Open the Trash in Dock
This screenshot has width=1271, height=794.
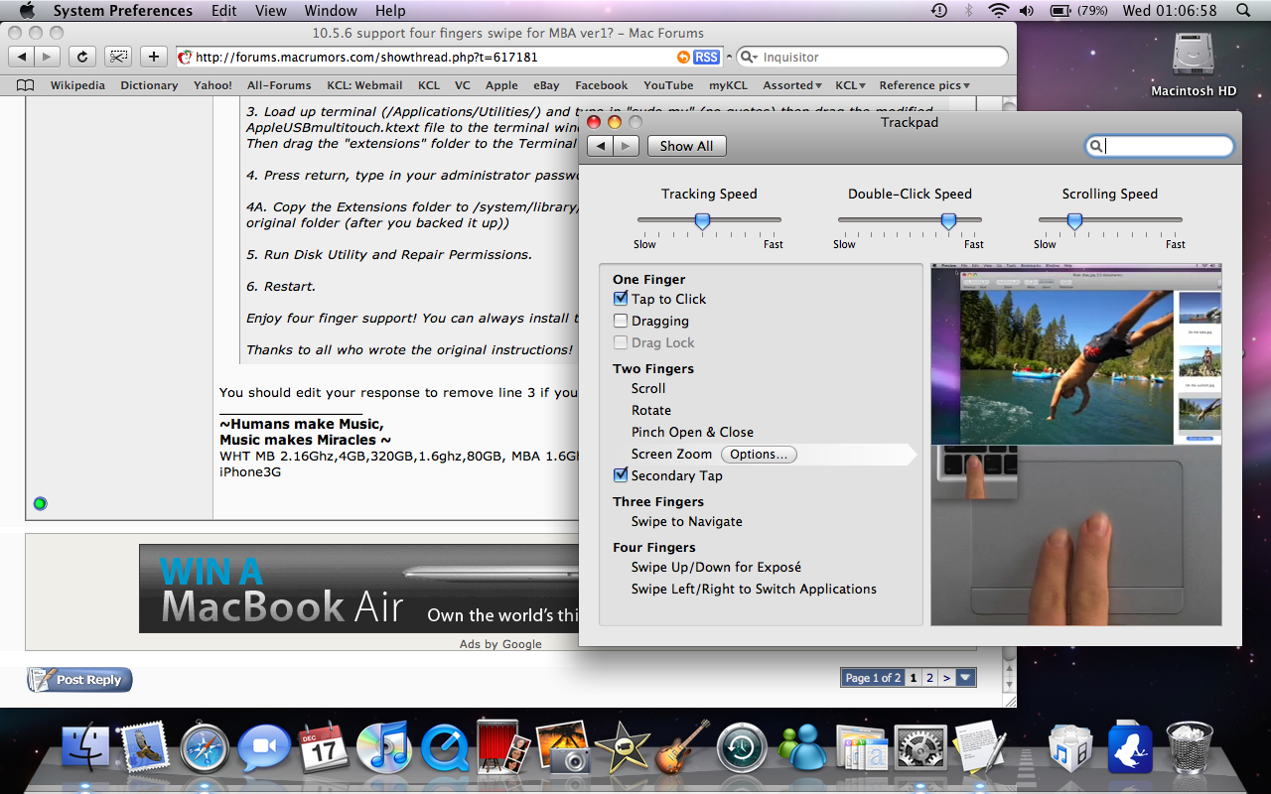tap(1189, 748)
